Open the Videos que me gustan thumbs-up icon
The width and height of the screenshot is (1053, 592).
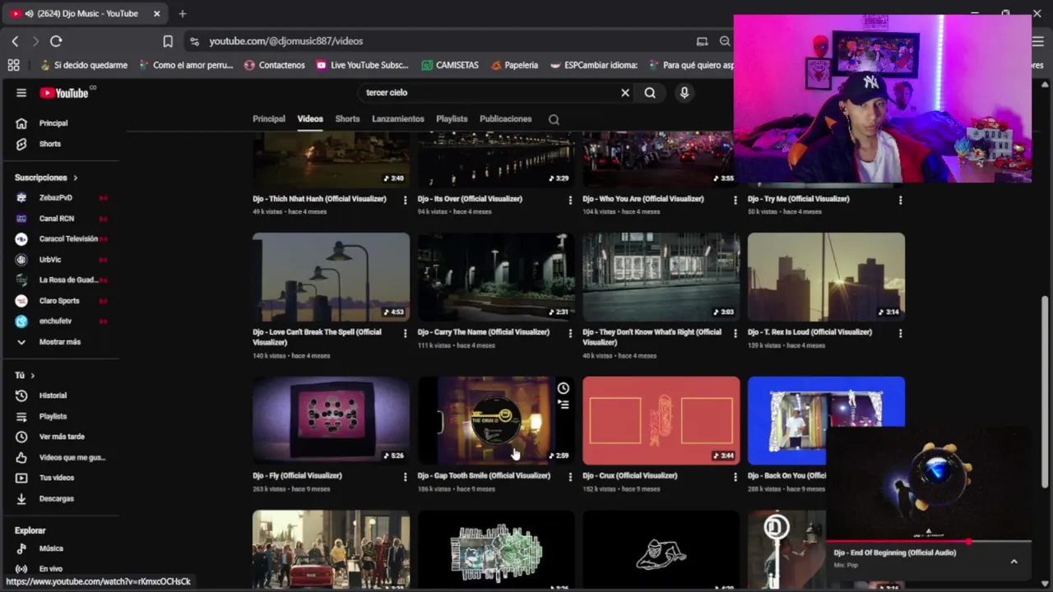click(x=21, y=457)
